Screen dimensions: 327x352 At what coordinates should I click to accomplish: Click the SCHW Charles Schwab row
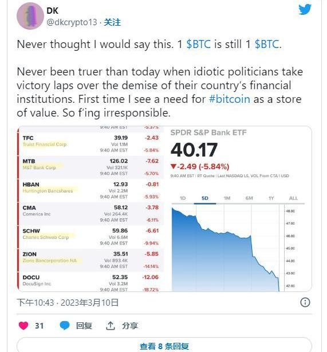coord(91,237)
